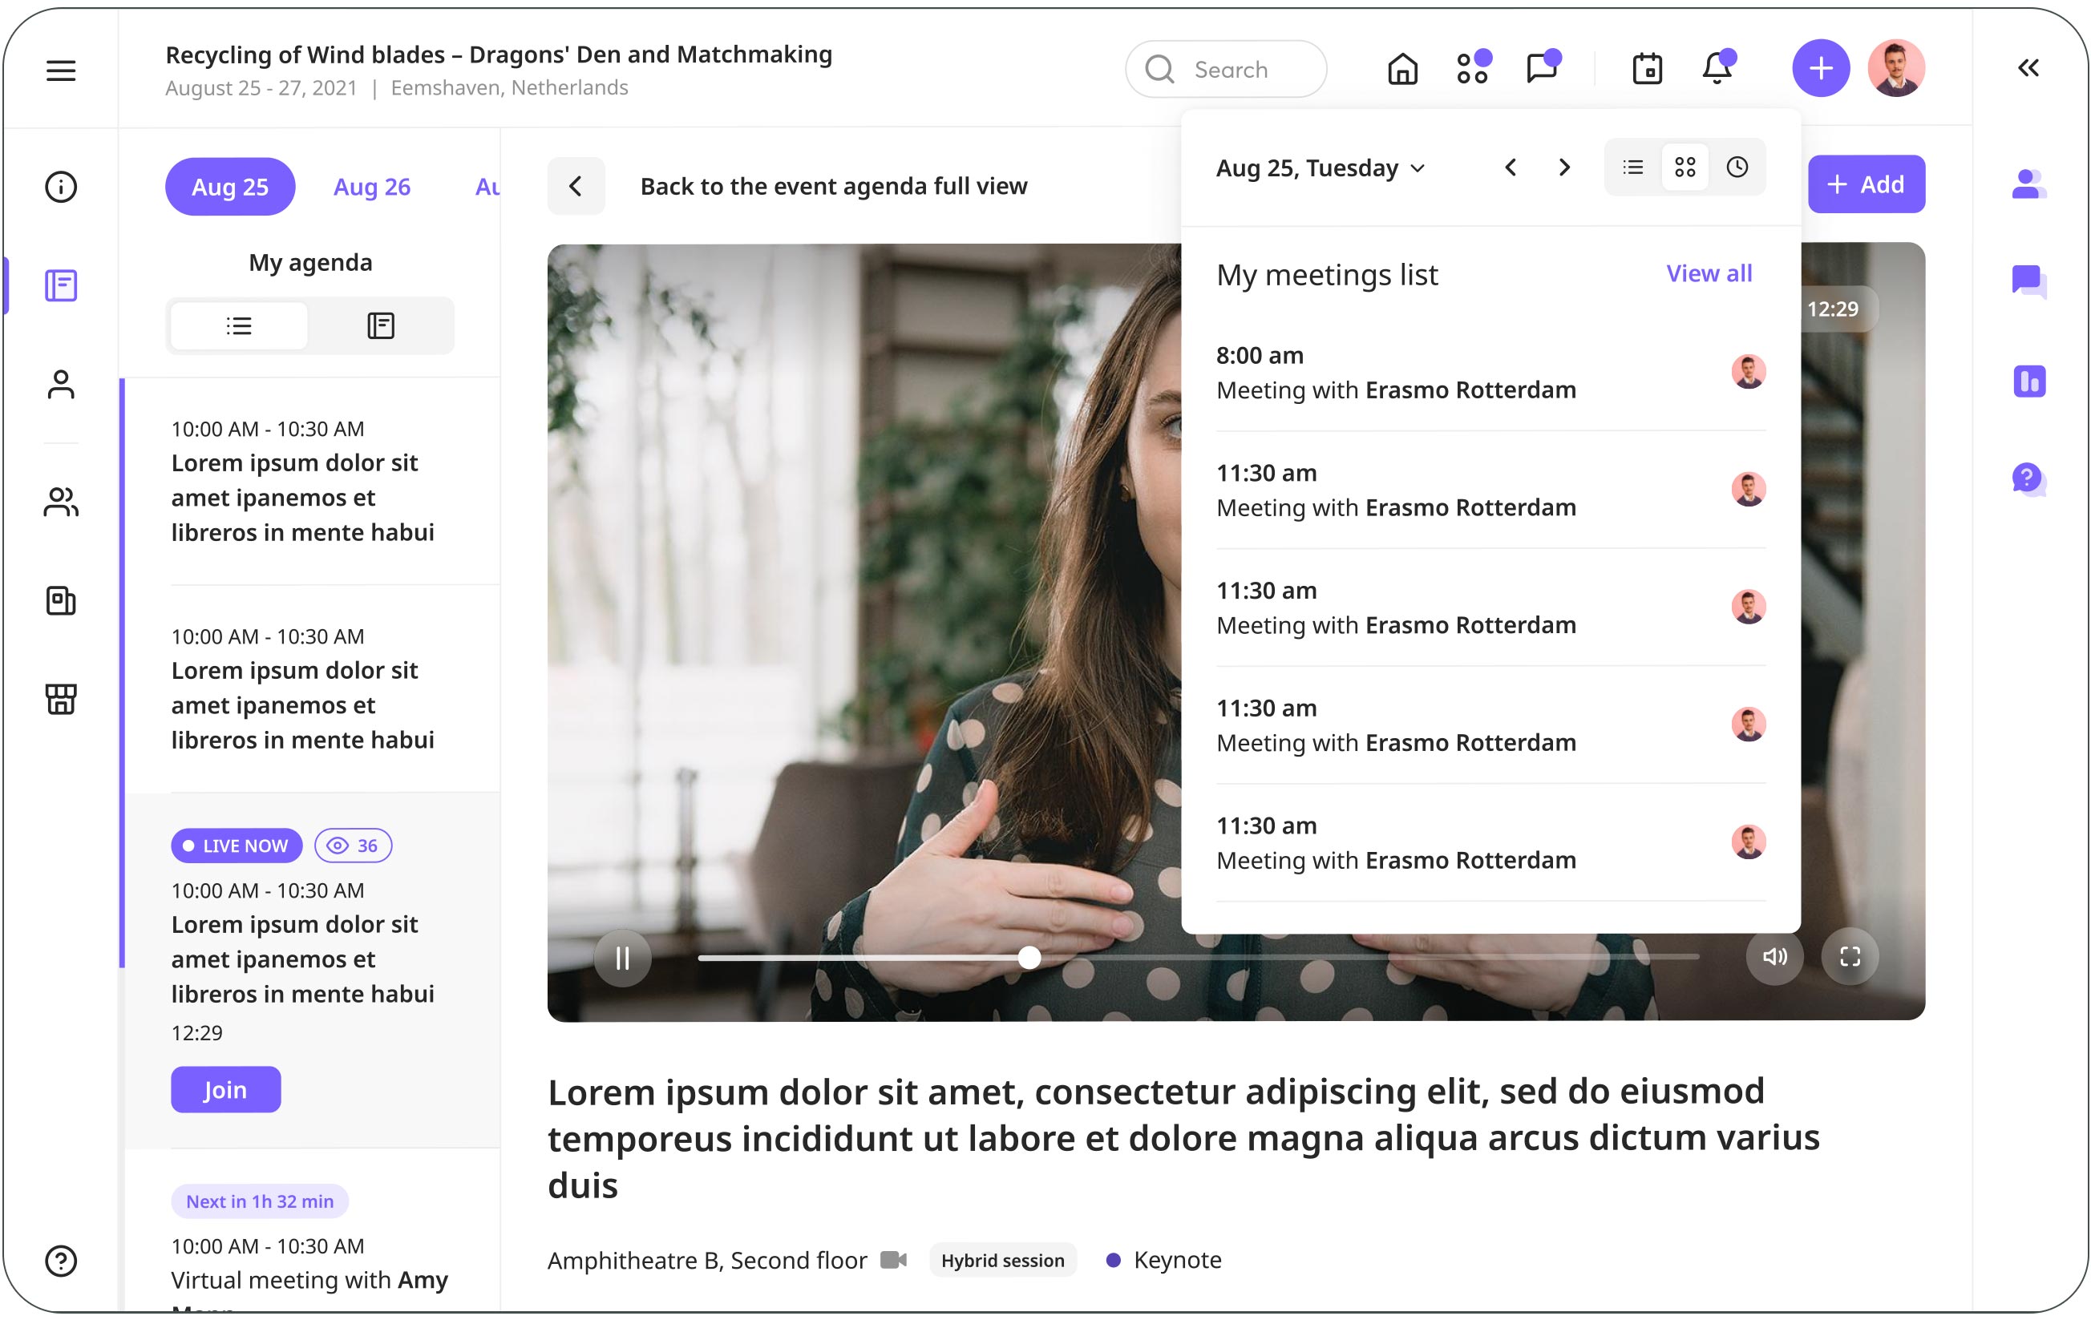This screenshot has width=2091, height=1320.
Task: Switch meetings popup to grid view
Action: pyautogui.click(x=1685, y=167)
